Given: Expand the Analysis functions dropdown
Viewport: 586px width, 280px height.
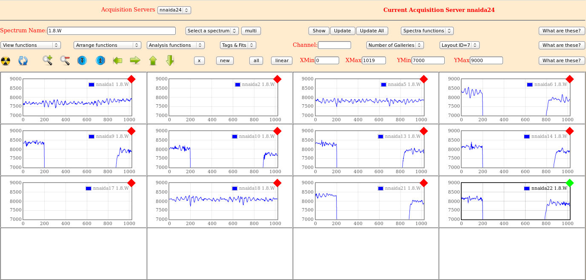Looking at the screenshot, I should click(176, 45).
